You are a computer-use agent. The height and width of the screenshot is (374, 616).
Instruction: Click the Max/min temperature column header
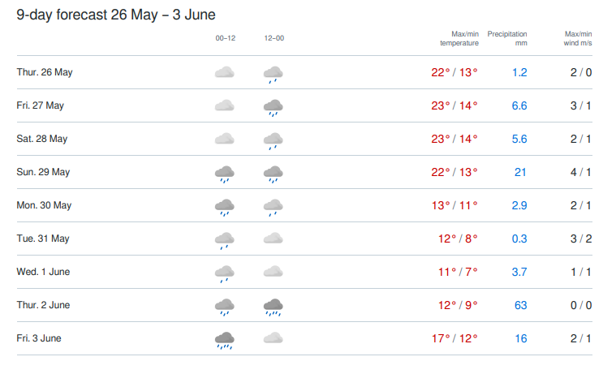pos(459,38)
